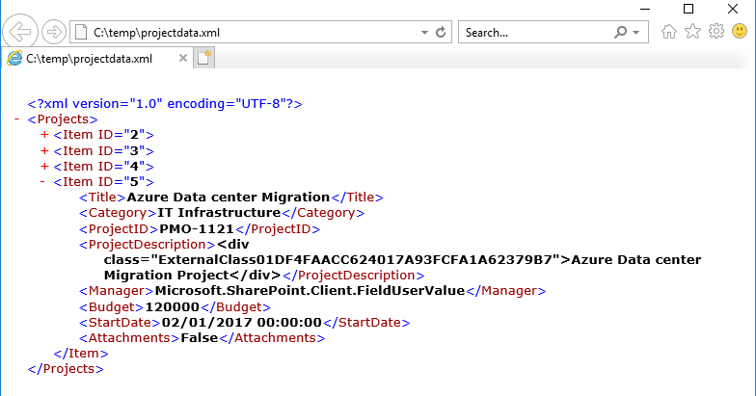This screenshot has width=756, height=396.
Task: Open Favorites star icon
Action: click(x=692, y=32)
